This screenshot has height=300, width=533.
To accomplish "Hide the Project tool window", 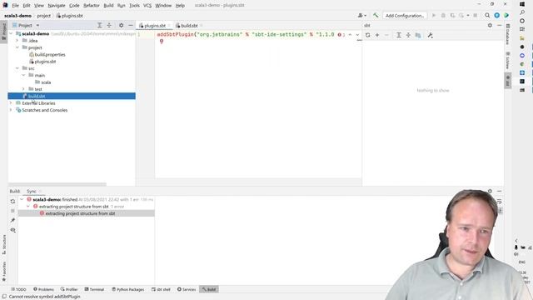I will (131, 25).
